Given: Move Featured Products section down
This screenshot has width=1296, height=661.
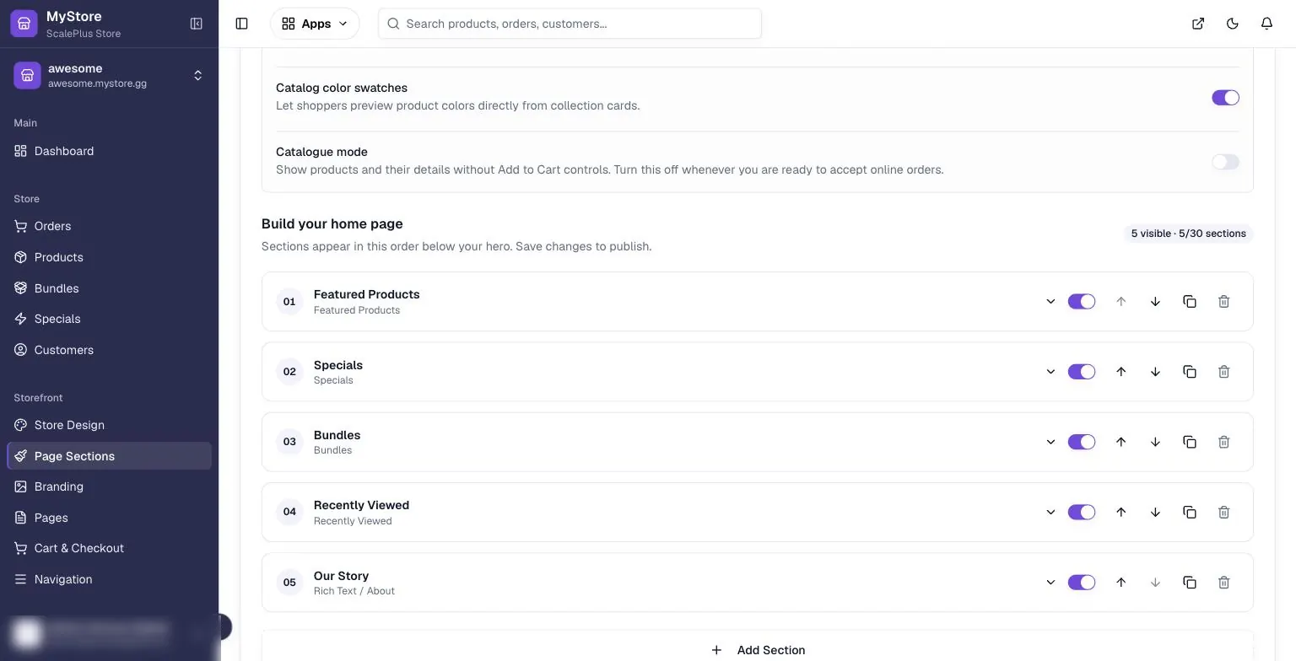Looking at the screenshot, I should 1155,302.
